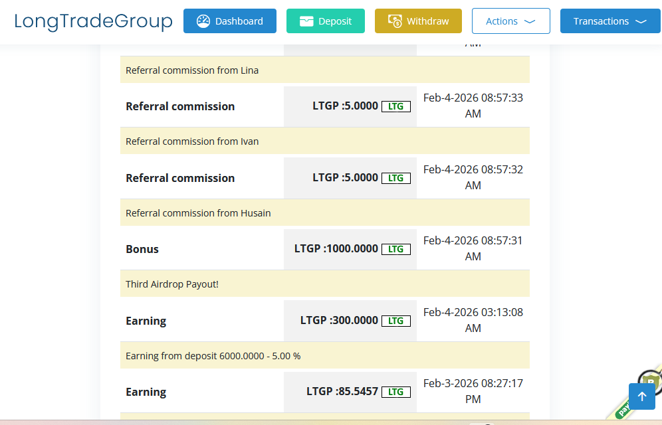Click 'Referral commission from Husain' note

click(x=198, y=213)
